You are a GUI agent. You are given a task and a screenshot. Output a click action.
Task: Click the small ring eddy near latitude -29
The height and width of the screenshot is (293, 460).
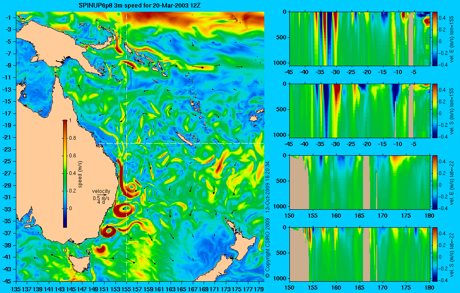tap(131, 187)
